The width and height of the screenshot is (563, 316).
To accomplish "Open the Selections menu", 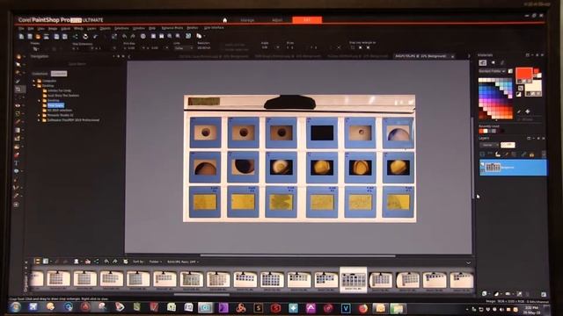I will pos(121,28).
